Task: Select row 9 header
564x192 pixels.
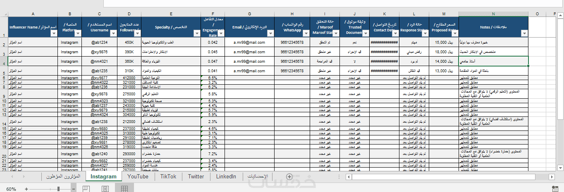Action: click(x=4, y=95)
